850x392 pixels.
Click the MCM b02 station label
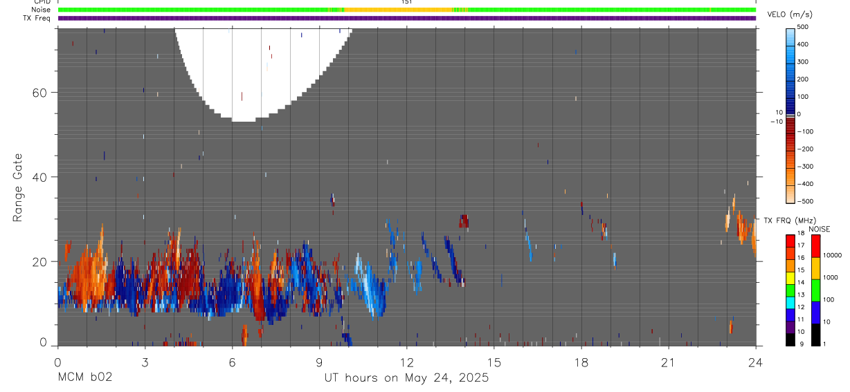click(x=84, y=378)
